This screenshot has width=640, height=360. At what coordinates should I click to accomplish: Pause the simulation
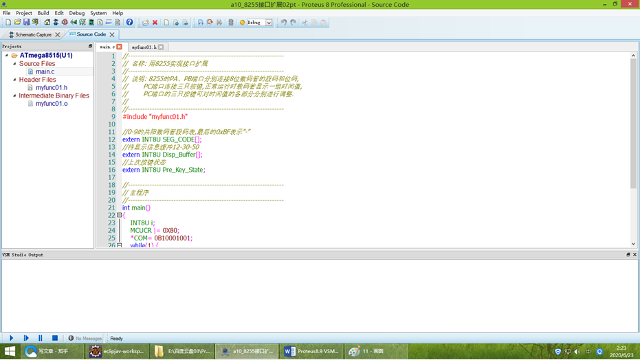pyautogui.click(x=41, y=338)
